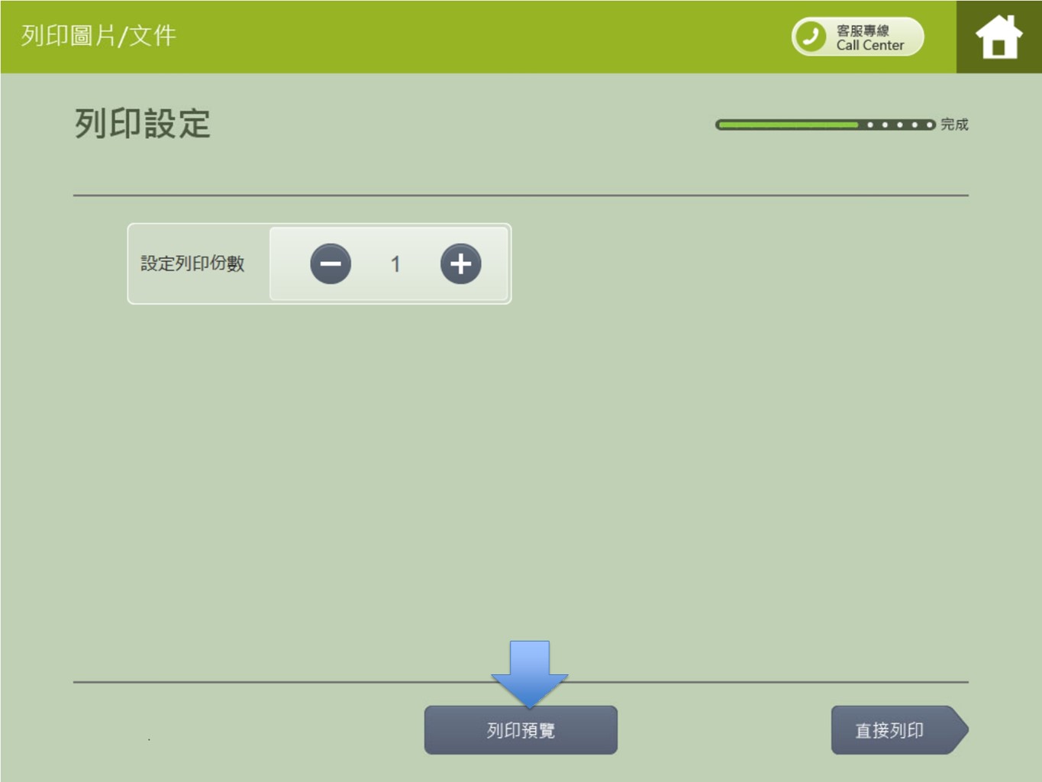This screenshot has height=782, width=1042.
Task: Select the 直接列印 button
Action: (890, 730)
